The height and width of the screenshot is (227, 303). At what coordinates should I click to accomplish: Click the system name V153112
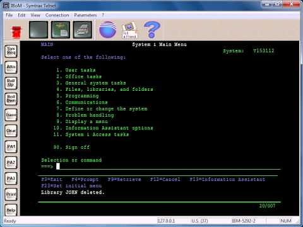point(264,50)
